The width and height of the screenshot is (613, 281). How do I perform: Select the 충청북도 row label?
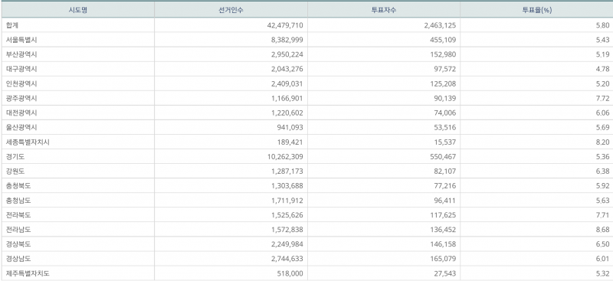pyautogui.click(x=18, y=186)
